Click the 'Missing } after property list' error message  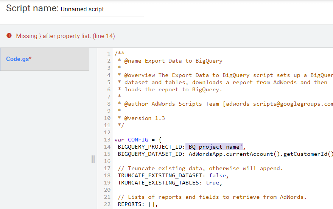[65, 36]
